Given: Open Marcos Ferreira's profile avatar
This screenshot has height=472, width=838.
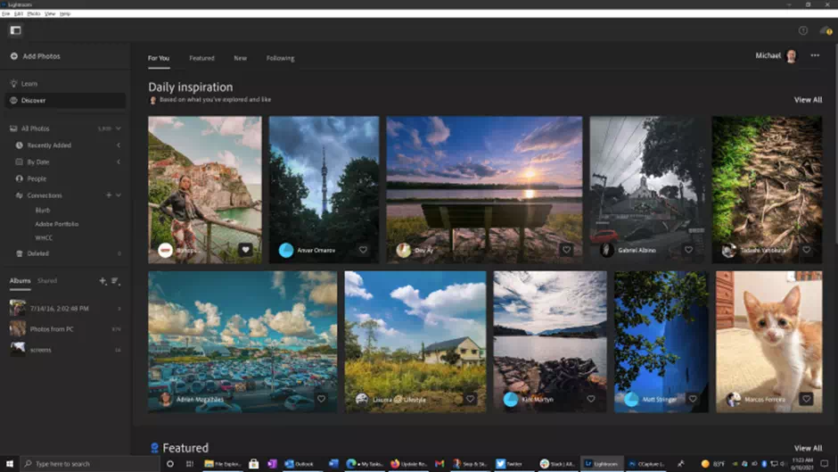Looking at the screenshot, I should (x=733, y=399).
